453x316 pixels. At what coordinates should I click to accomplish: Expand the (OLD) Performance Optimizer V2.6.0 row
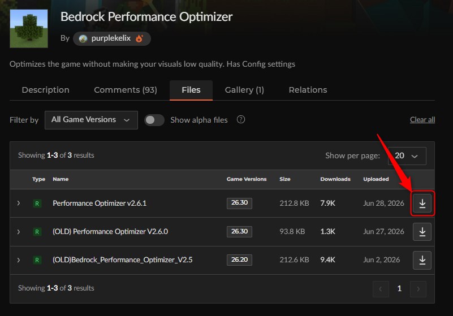[x=19, y=232]
